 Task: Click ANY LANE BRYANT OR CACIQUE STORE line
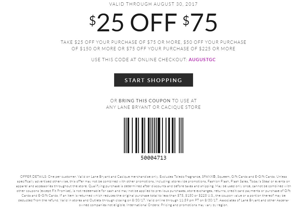tap(153, 107)
